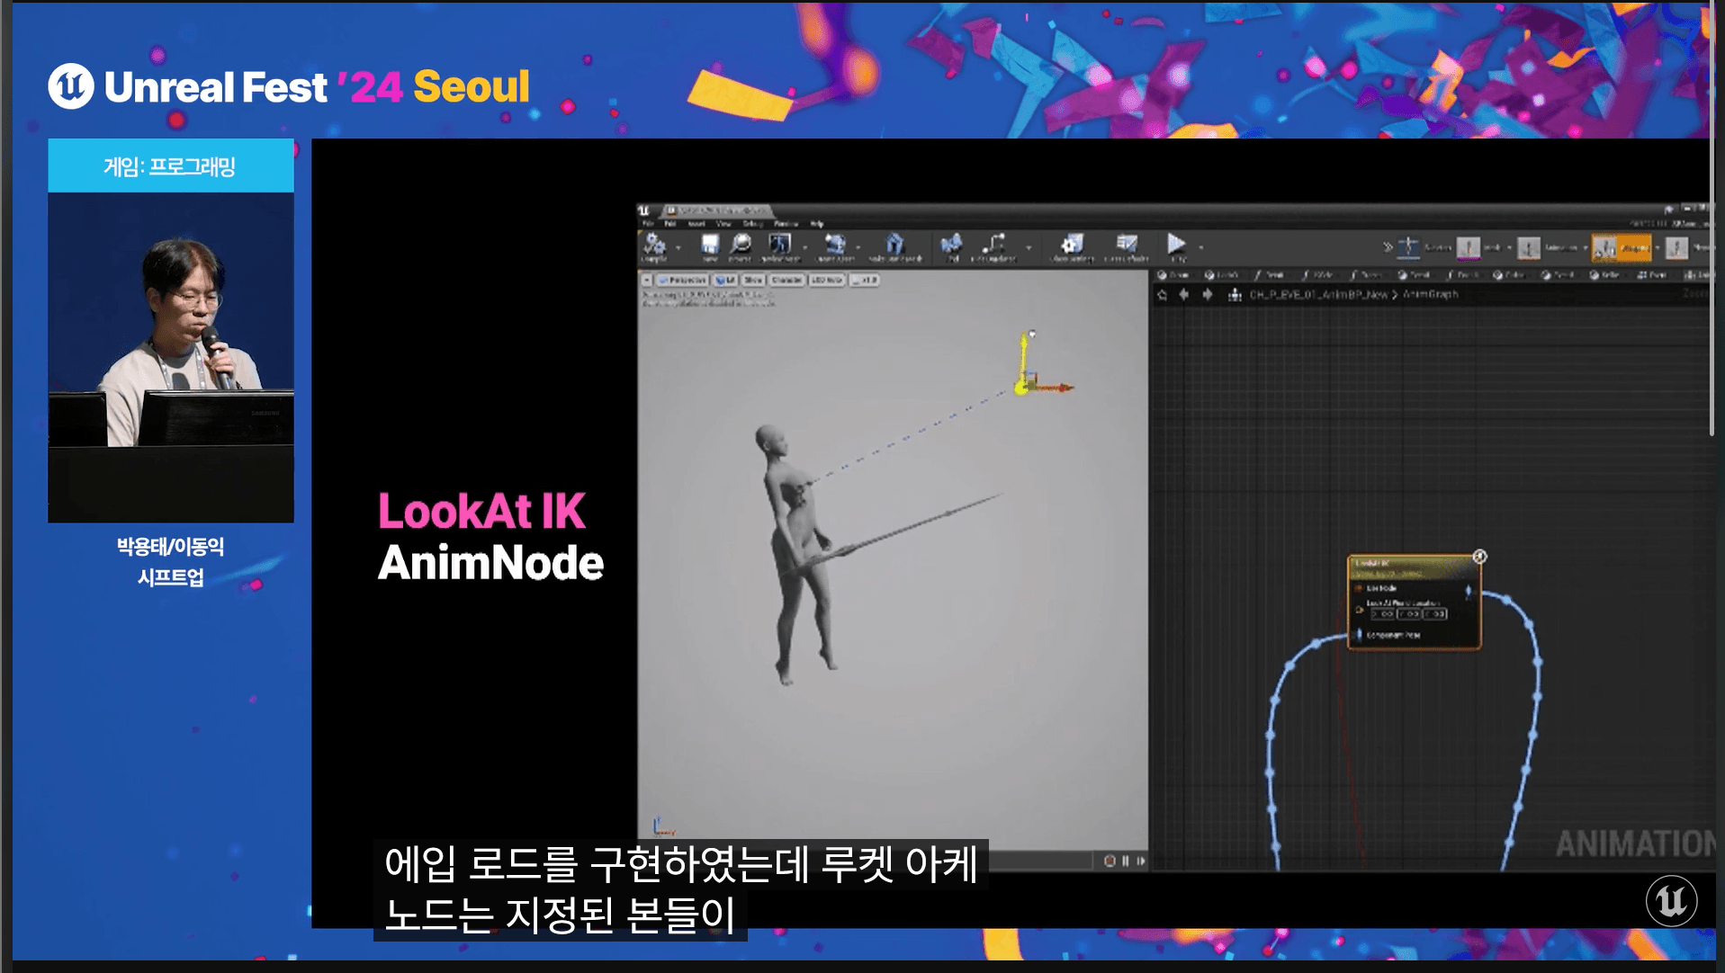Click the first Look At location value field
1725x973 pixels.
(1382, 614)
